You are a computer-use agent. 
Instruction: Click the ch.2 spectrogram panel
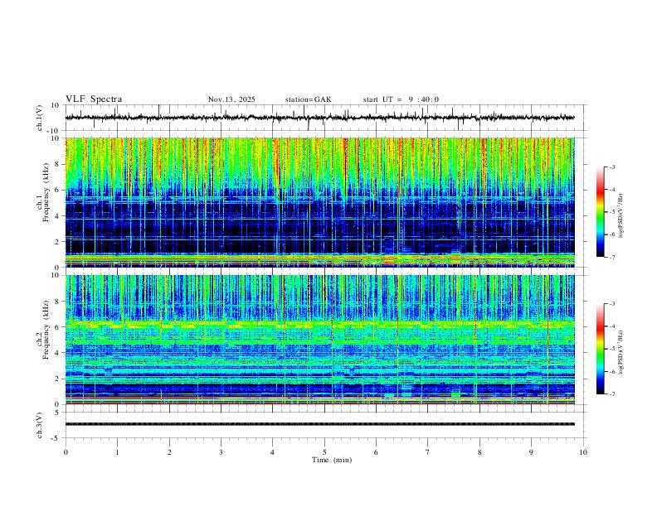pos(320,340)
